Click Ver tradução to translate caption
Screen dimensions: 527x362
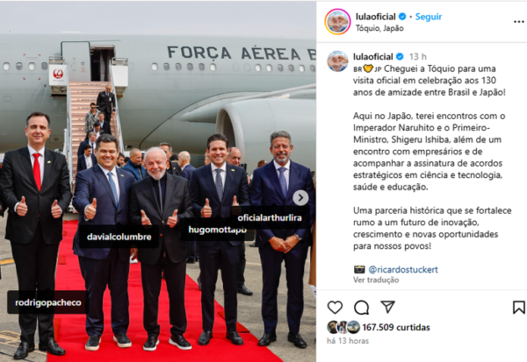click(x=376, y=280)
